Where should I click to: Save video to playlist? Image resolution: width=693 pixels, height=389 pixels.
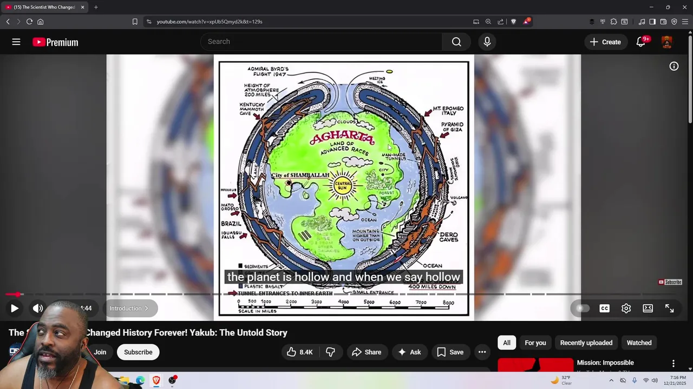450,352
